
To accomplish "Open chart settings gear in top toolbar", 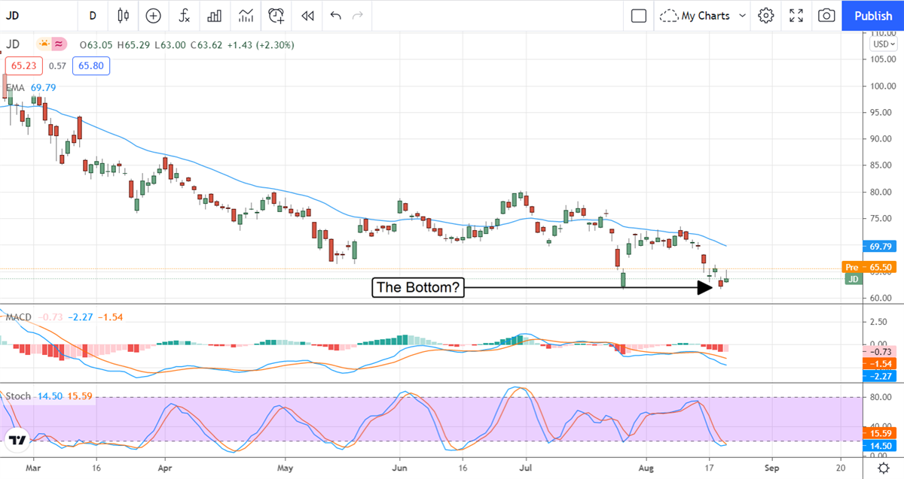I will coord(766,15).
